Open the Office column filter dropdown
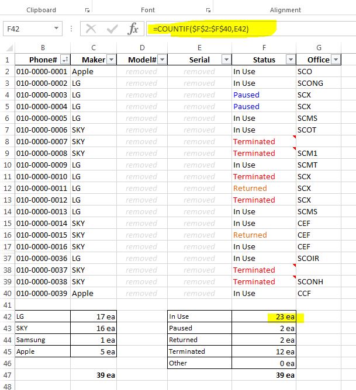This screenshot has width=356, height=390. 335,60
